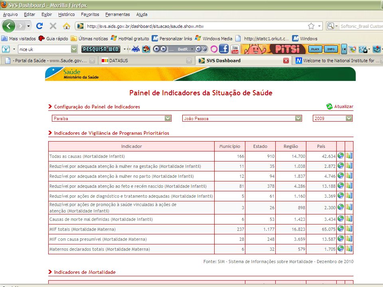
Task: Open globe map for atenção à mulher no parto row
Action: pyautogui.click(x=340, y=175)
